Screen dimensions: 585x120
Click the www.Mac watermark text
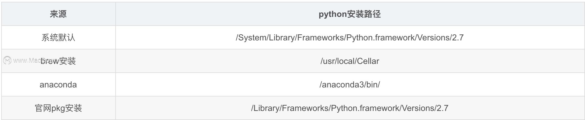click(x=27, y=60)
